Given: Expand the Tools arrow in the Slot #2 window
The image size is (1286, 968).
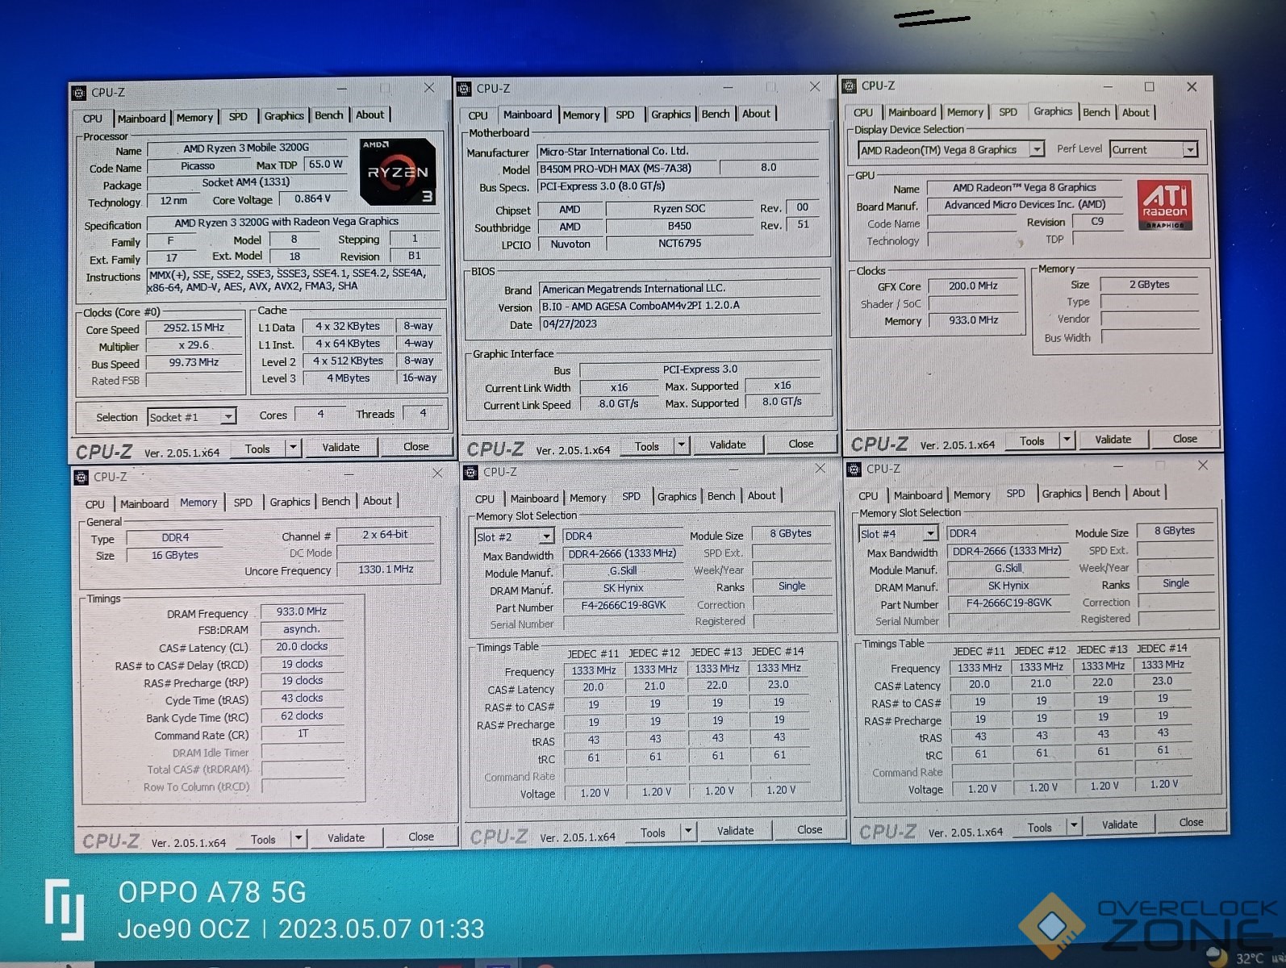Looking at the screenshot, I should (687, 832).
